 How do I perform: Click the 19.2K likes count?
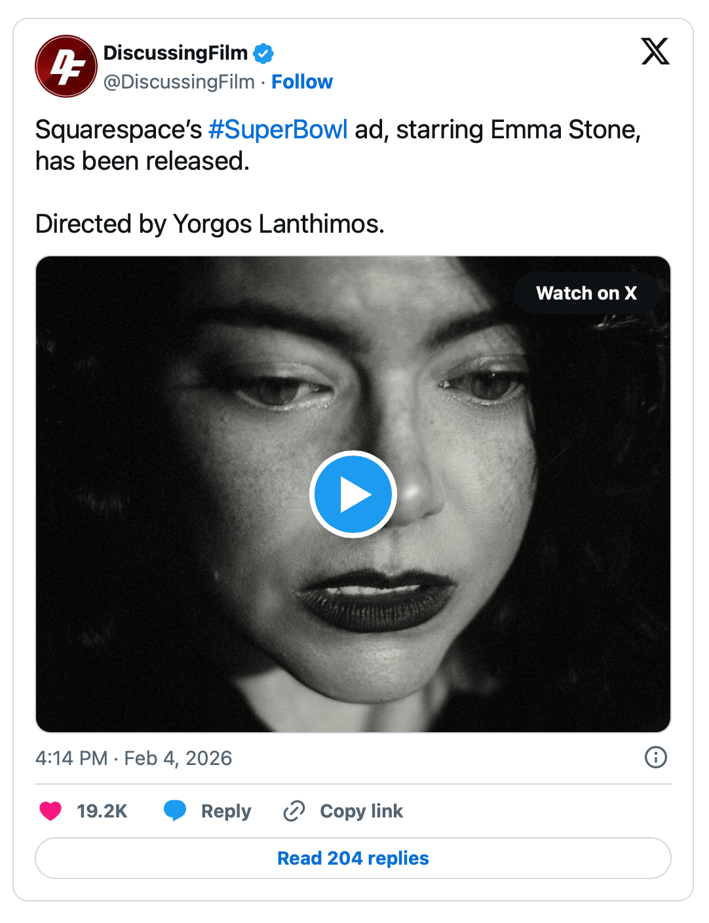click(x=102, y=811)
